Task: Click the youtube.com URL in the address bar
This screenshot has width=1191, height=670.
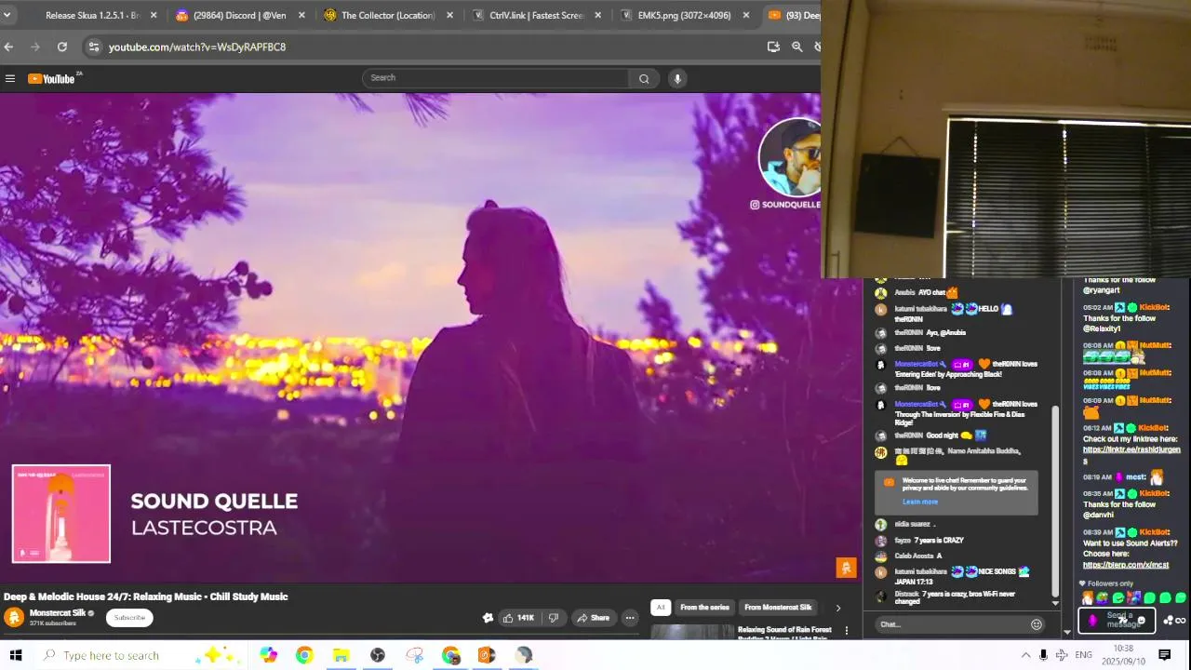Action: pos(196,47)
